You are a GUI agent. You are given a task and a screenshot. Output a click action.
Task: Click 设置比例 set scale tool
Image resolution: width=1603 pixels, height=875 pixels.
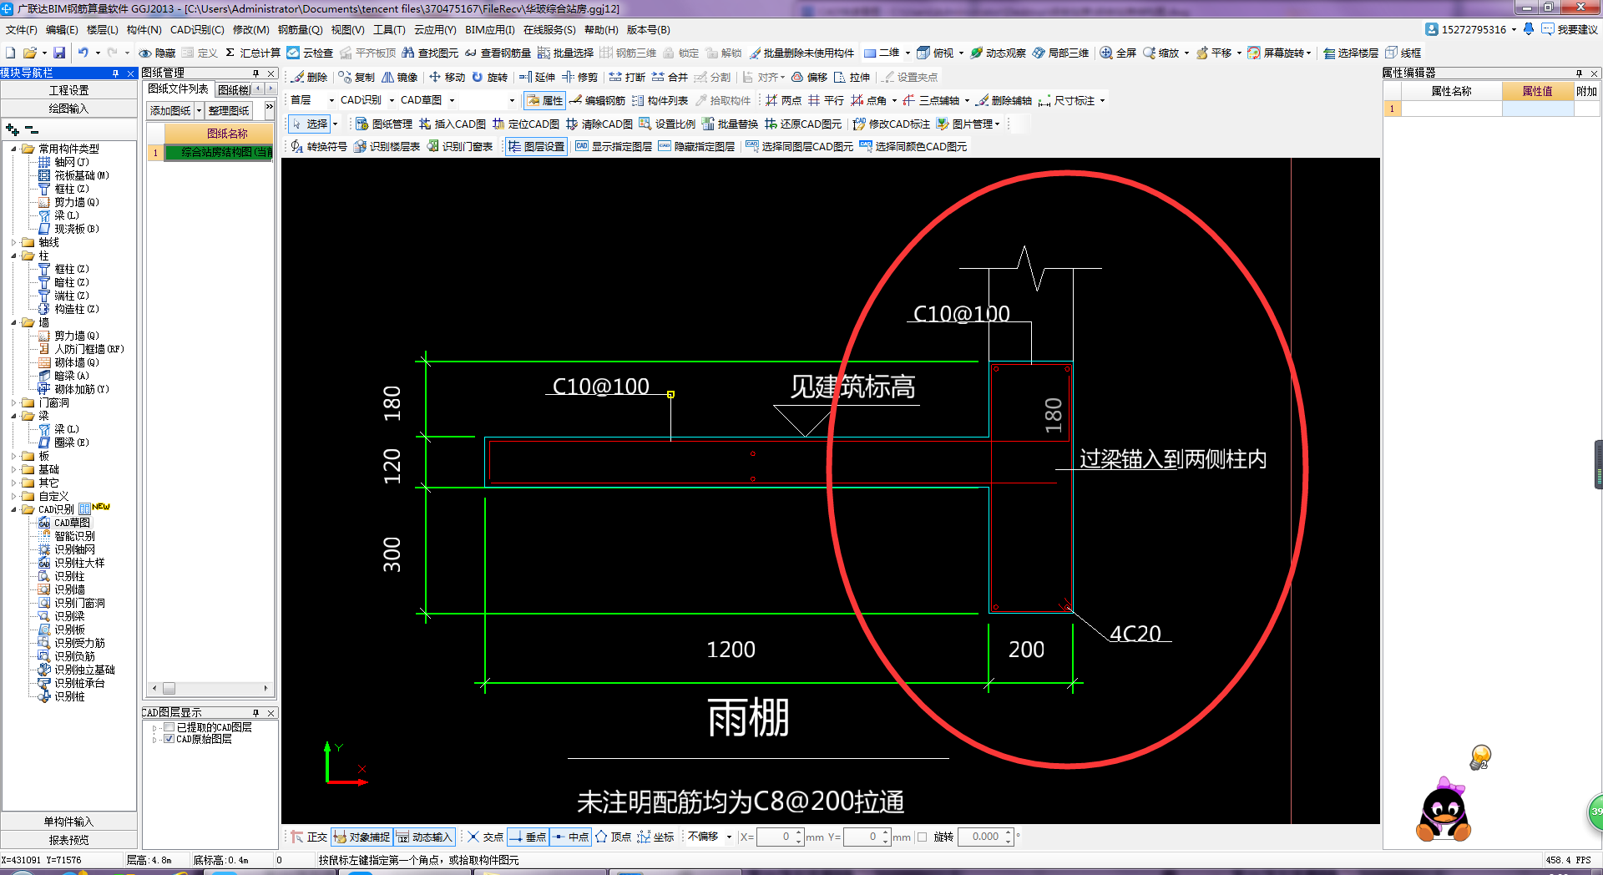(x=667, y=124)
